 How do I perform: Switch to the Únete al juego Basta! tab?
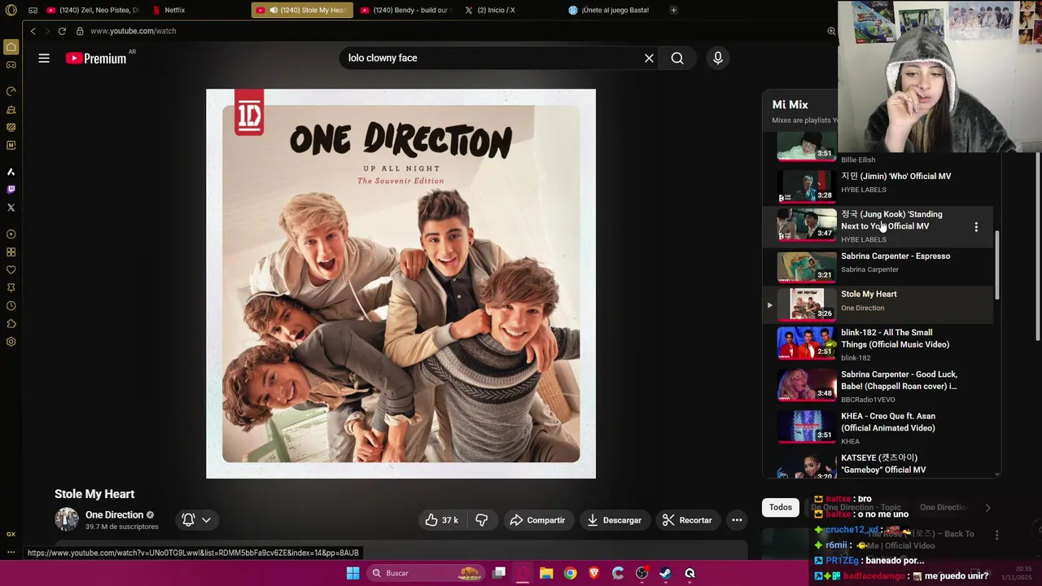[615, 10]
